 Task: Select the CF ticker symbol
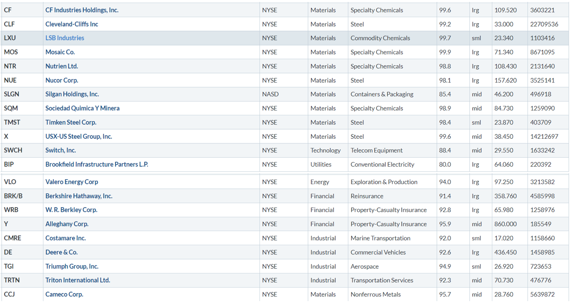[8, 10]
